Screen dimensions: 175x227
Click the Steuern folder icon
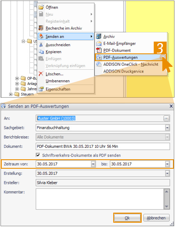pos(17,94)
